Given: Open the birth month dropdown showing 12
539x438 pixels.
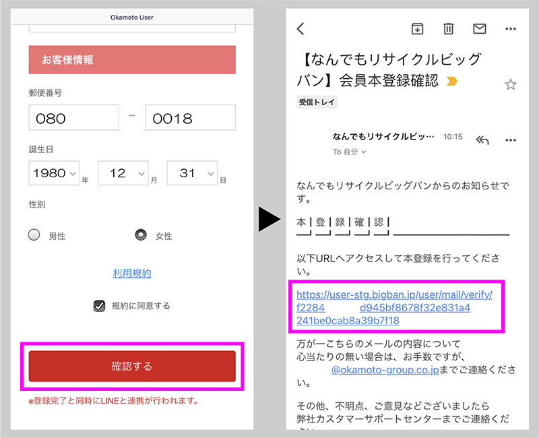Looking at the screenshot, I should point(123,173).
